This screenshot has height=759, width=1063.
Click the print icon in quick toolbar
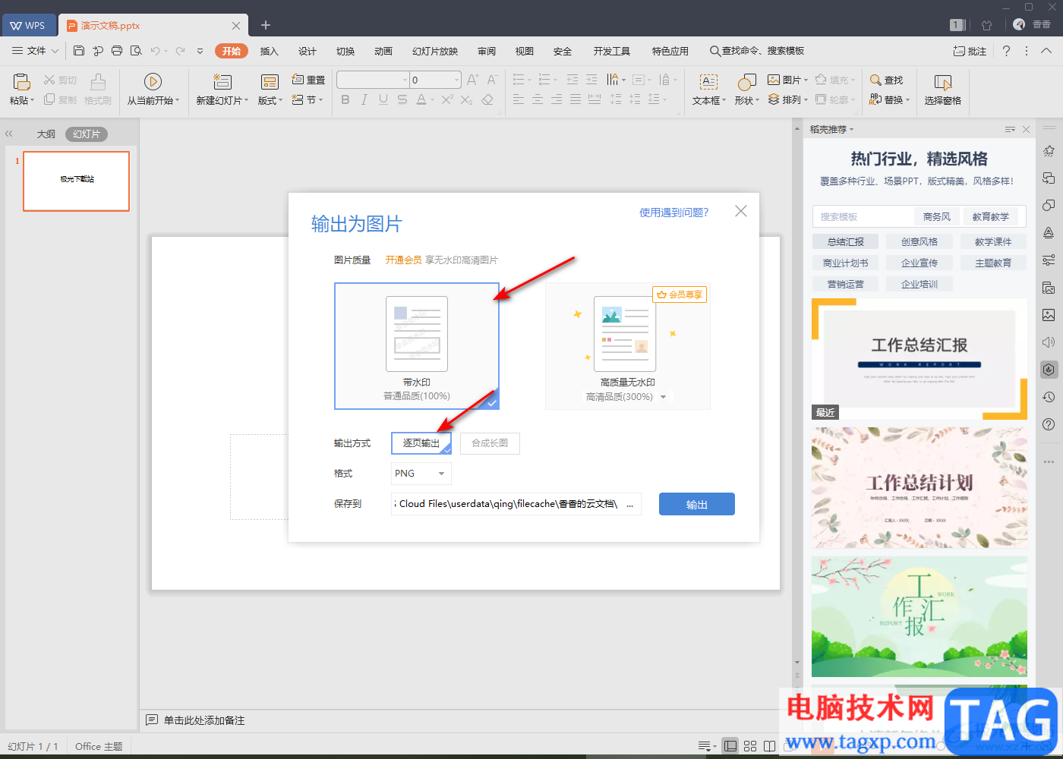(x=117, y=51)
